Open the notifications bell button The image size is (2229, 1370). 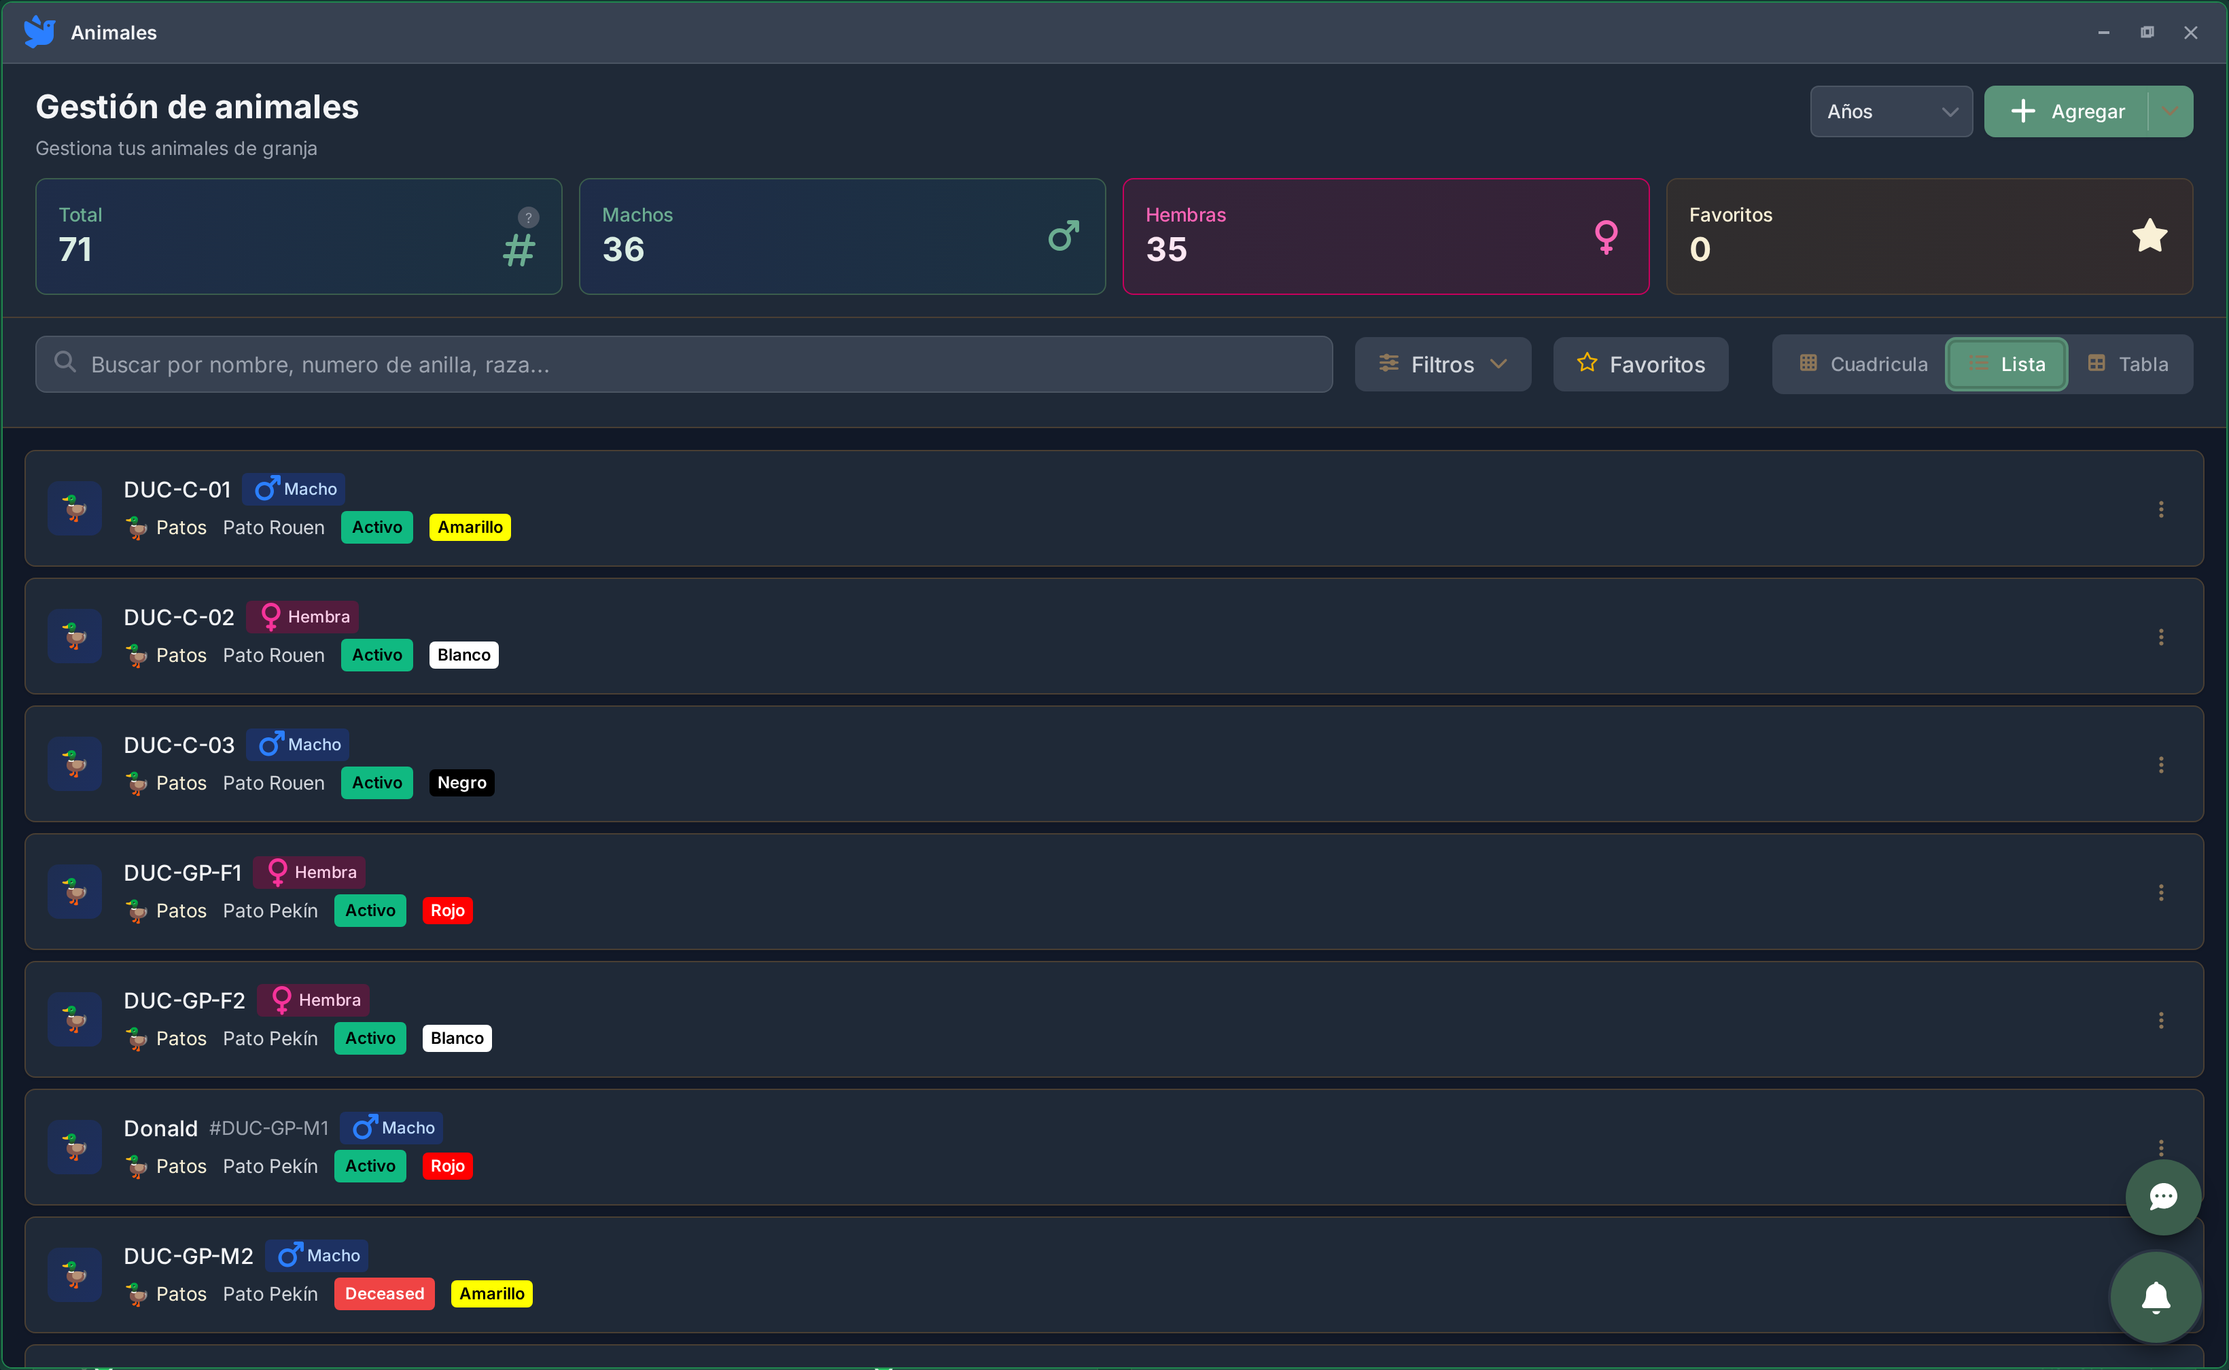[x=2156, y=1297]
